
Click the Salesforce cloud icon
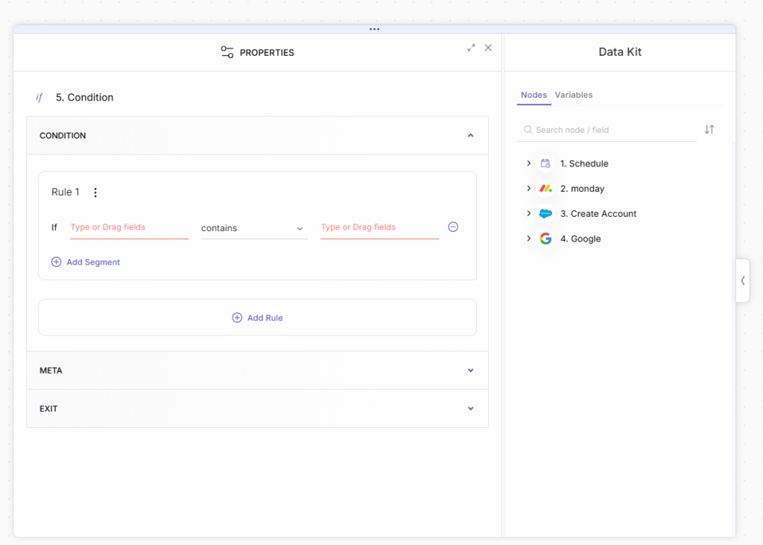pyautogui.click(x=545, y=214)
